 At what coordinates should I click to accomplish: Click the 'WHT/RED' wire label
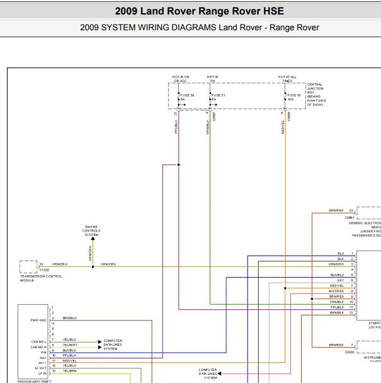pos(336,291)
